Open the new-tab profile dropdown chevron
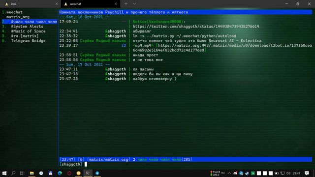Image resolution: width=315 pixels, height=177 pixels. (x=134, y=4)
